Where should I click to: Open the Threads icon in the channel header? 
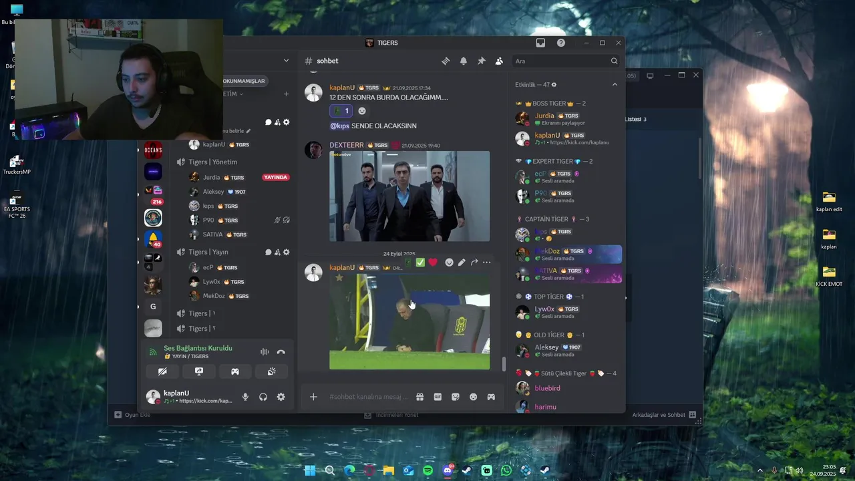click(446, 61)
